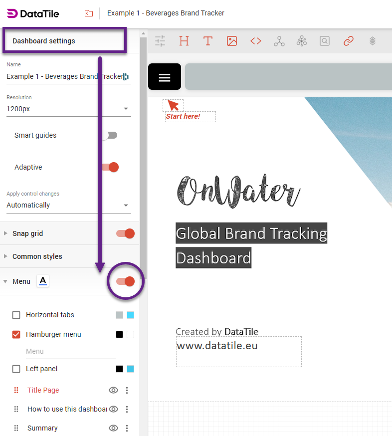Select the Summary page in menu list
The height and width of the screenshot is (436, 392).
coord(42,428)
